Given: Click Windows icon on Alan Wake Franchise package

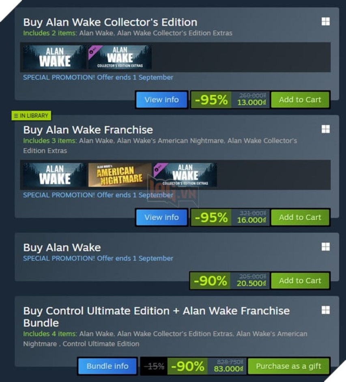Looking at the screenshot, I should [326, 129].
